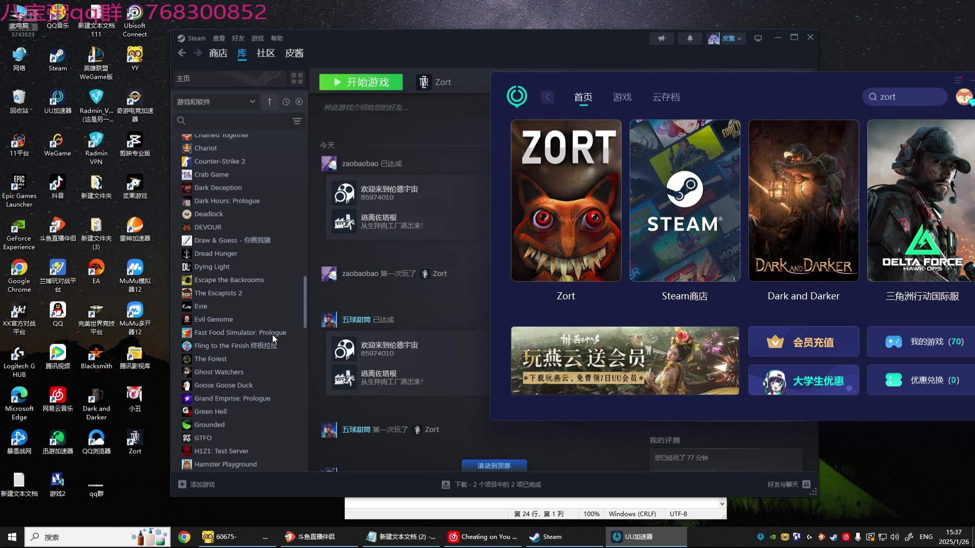The image size is (975, 548).
Task: Open Steam notifications bell
Action: (x=690, y=39)
